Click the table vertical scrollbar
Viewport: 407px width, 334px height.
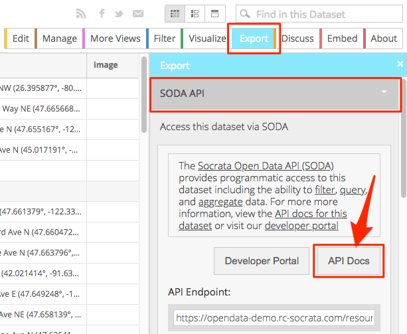(x=144, y=95)
